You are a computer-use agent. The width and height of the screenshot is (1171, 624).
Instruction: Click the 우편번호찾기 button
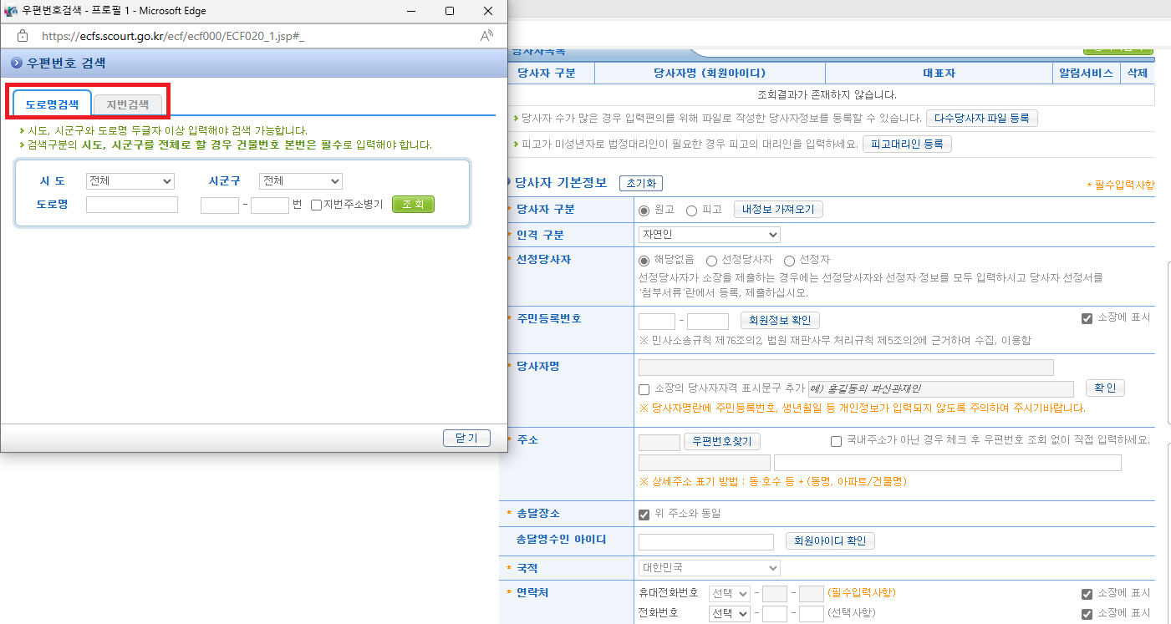tap(722, 441)
